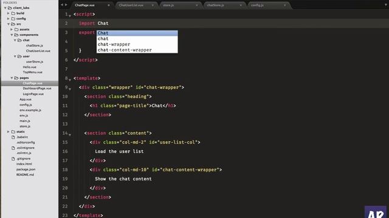Close the chatStore.js tab

click(x=241, y=5)
